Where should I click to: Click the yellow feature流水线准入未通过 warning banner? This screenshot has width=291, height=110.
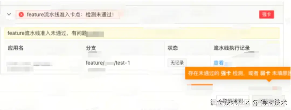142,33
